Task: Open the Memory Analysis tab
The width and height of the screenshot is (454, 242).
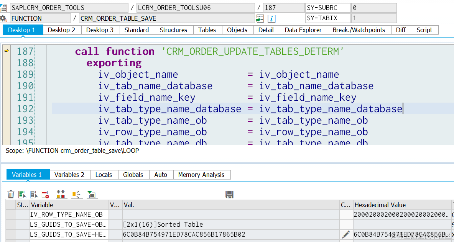Action: pyautogui.click(x=201, y=175)
